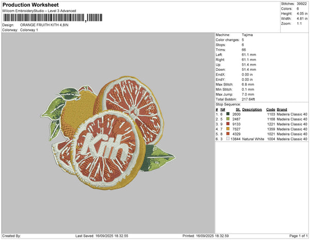The width and height of the screenshot is (310, 240).
Task: Click 'Madeira Classic 40' in stop 1 row
Action: 292,114
